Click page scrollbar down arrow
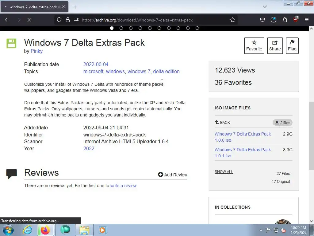The height and width of the screenshot is (236, 314). pos(311,221)
